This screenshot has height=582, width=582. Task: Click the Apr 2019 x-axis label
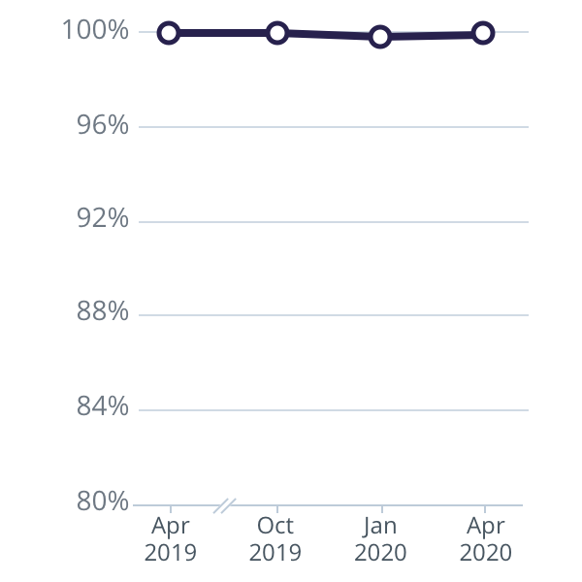click(171, 539)
